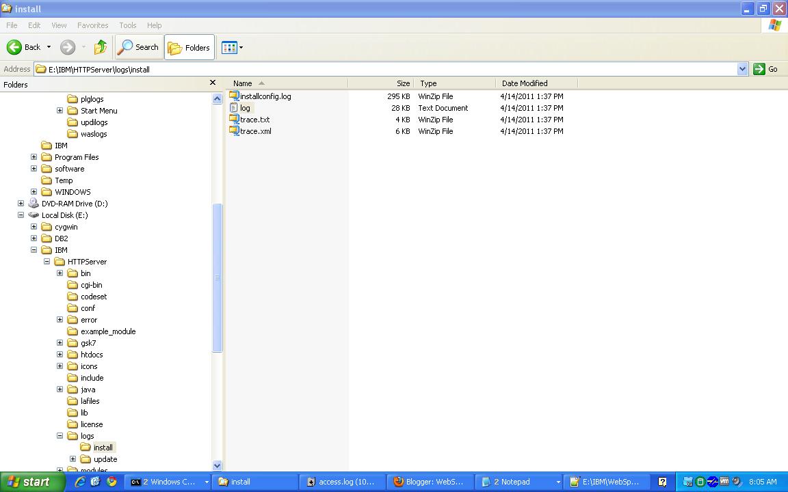The image size is (788, 492).
Task: Toggle the Folders pane button
Action: click(x=189, y=47)
